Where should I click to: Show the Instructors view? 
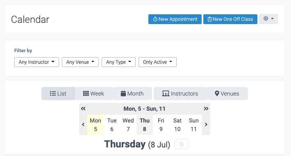(180, 94)
